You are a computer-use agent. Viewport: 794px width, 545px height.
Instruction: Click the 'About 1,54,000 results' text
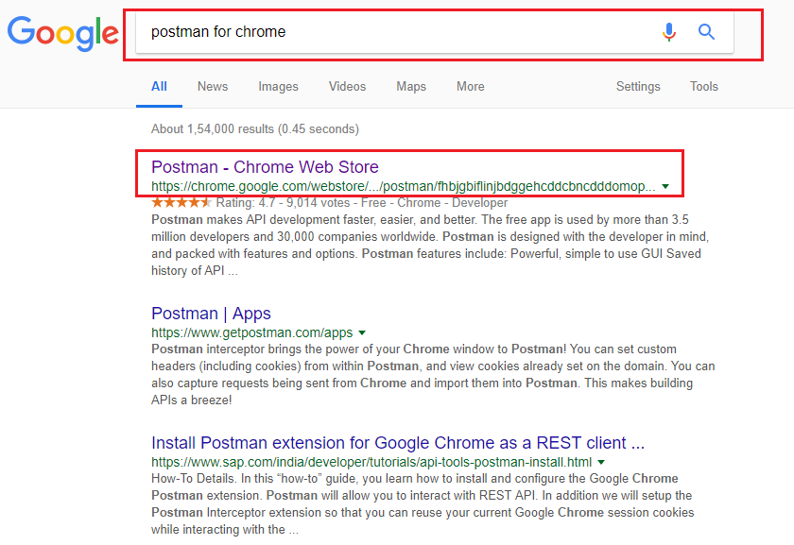[x=255, y=129]
